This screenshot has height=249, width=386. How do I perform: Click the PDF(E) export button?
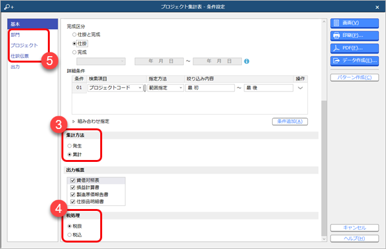354,48
